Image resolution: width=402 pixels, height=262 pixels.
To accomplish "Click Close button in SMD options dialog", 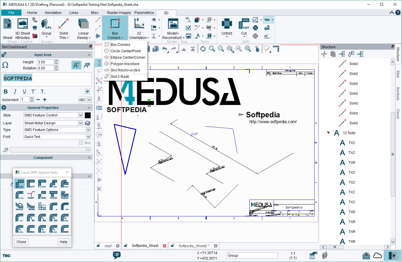I will click(x=21, y=242).
